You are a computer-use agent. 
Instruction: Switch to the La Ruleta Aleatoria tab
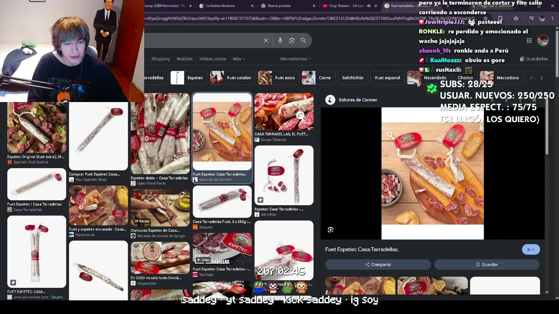click(x=226, y=6)
